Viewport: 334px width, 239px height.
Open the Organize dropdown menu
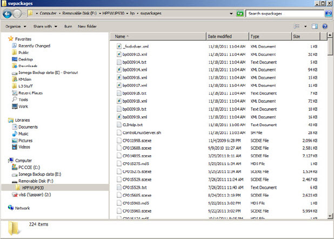[x=15, y=26]
